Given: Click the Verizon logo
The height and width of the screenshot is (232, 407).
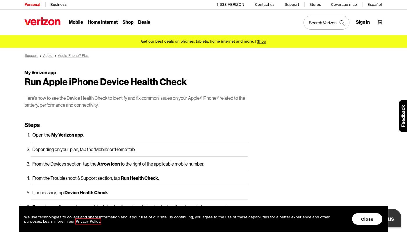Looking at the screenshot, I should point(42,22).
